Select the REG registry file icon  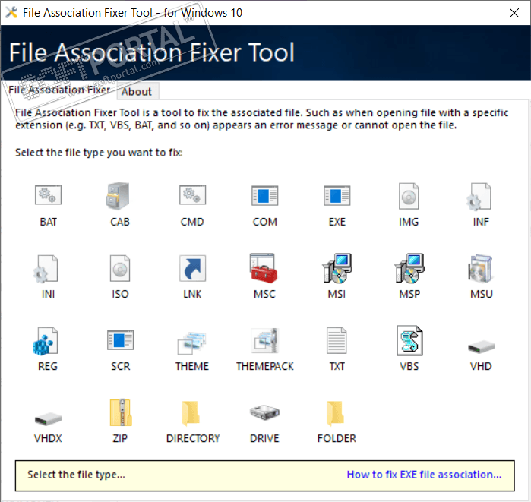click(x=46, y=341)
